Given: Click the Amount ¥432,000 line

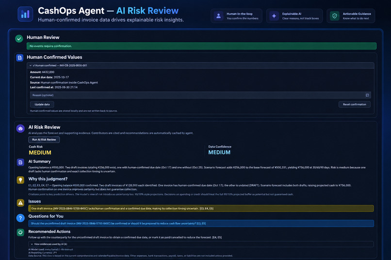Looking at the screenshot, I should pyautogui.click(x=42, y=72).
